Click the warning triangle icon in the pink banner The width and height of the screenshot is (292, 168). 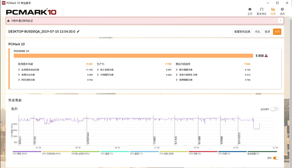coord(8,21)
